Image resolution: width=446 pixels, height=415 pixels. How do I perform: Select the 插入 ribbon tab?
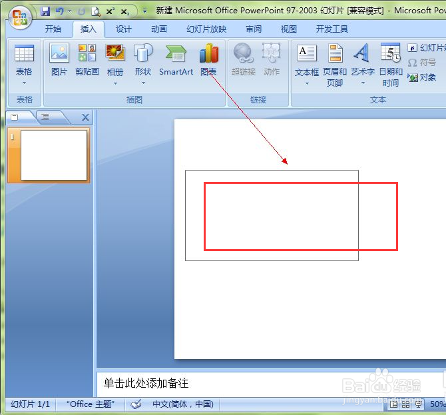point(88,29)
